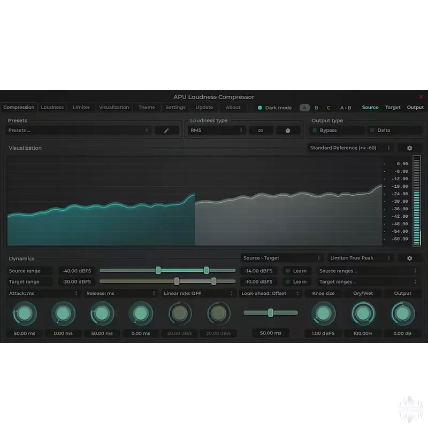
Task: Switch to the Theme tab
Action: (147, 108)
